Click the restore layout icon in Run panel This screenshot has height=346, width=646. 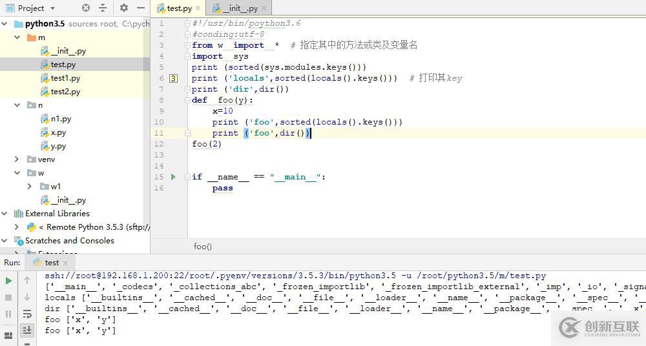[x=8, y=335]
